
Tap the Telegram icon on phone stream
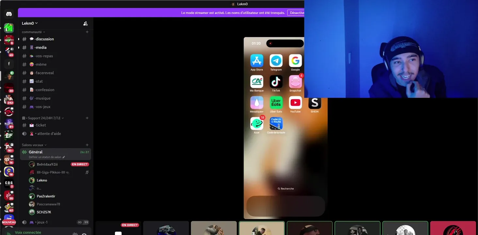tap(276, 61)
